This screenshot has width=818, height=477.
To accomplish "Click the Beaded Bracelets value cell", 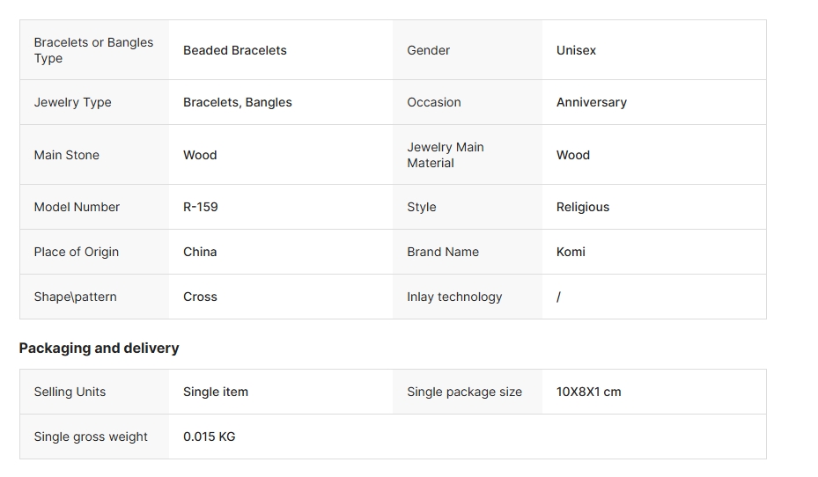I will click(234, 50).
